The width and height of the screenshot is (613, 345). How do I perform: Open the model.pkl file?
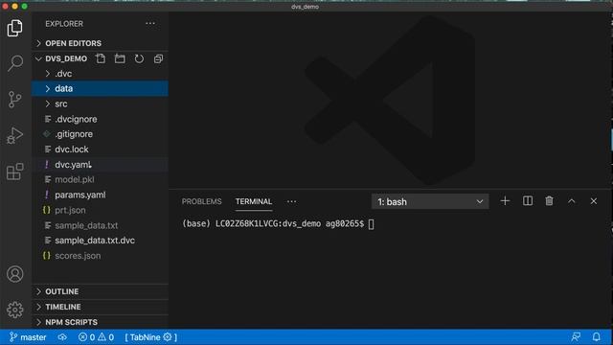coord(100,179)
